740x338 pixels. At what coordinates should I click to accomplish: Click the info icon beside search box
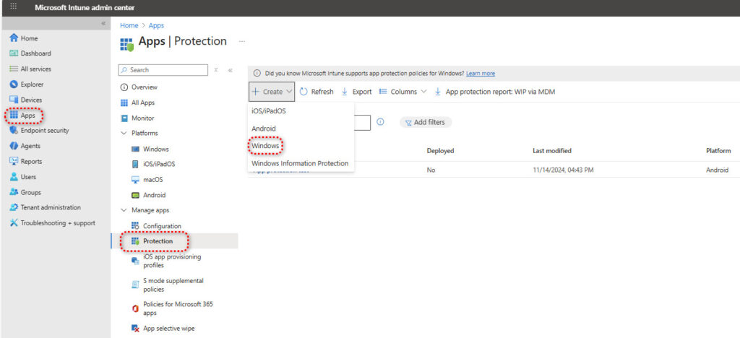pos(380,122)
